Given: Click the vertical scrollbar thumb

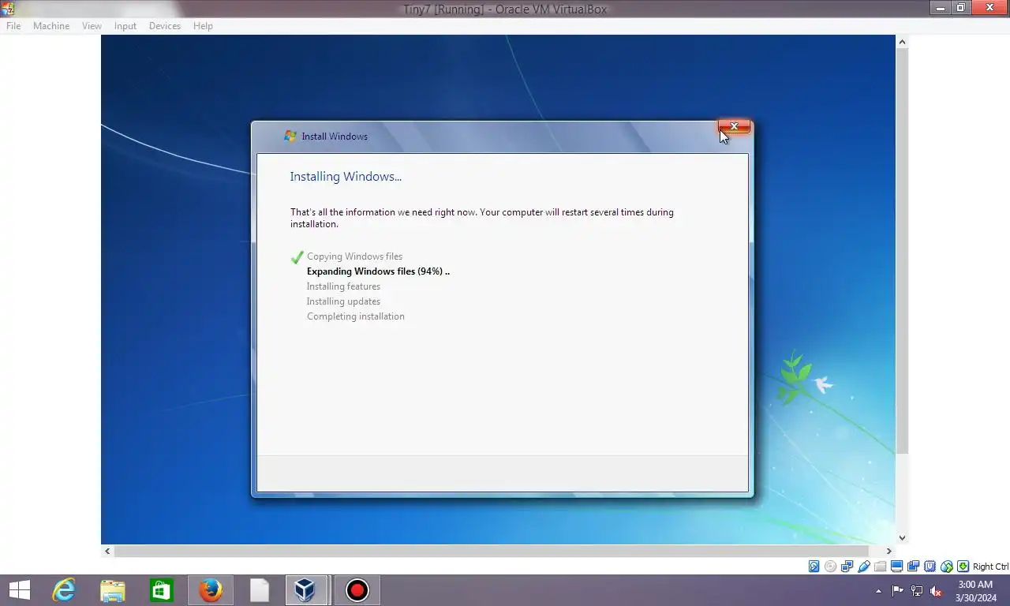Looking at the screenshot, I should 902,250.
